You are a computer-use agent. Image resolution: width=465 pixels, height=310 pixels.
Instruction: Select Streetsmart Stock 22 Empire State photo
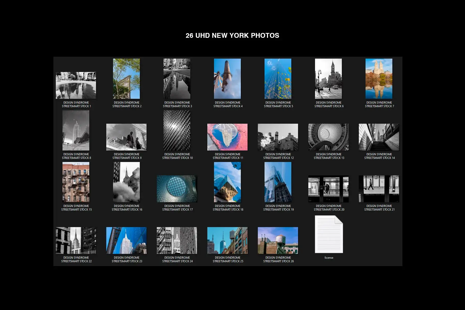(76, 240)
